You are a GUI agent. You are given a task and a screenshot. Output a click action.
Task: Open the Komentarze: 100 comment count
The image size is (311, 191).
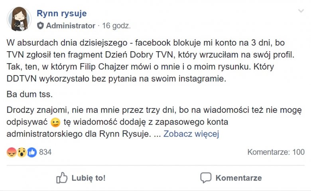(276, 152)
